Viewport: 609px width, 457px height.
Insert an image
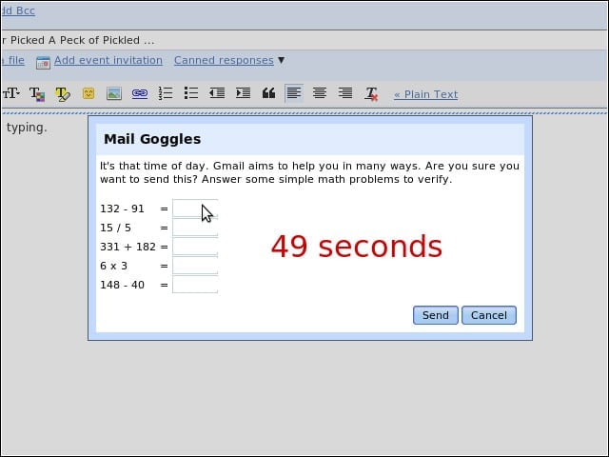click(114, 93)
